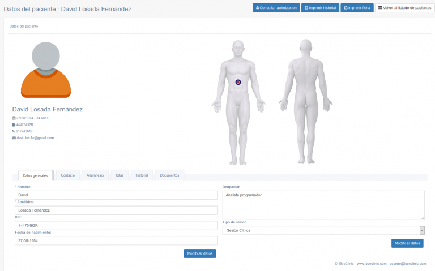Click the back-view body diagram

(306, 102)
